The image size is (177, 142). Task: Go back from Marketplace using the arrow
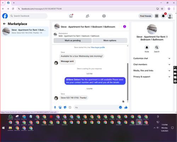tap(4, 24)
